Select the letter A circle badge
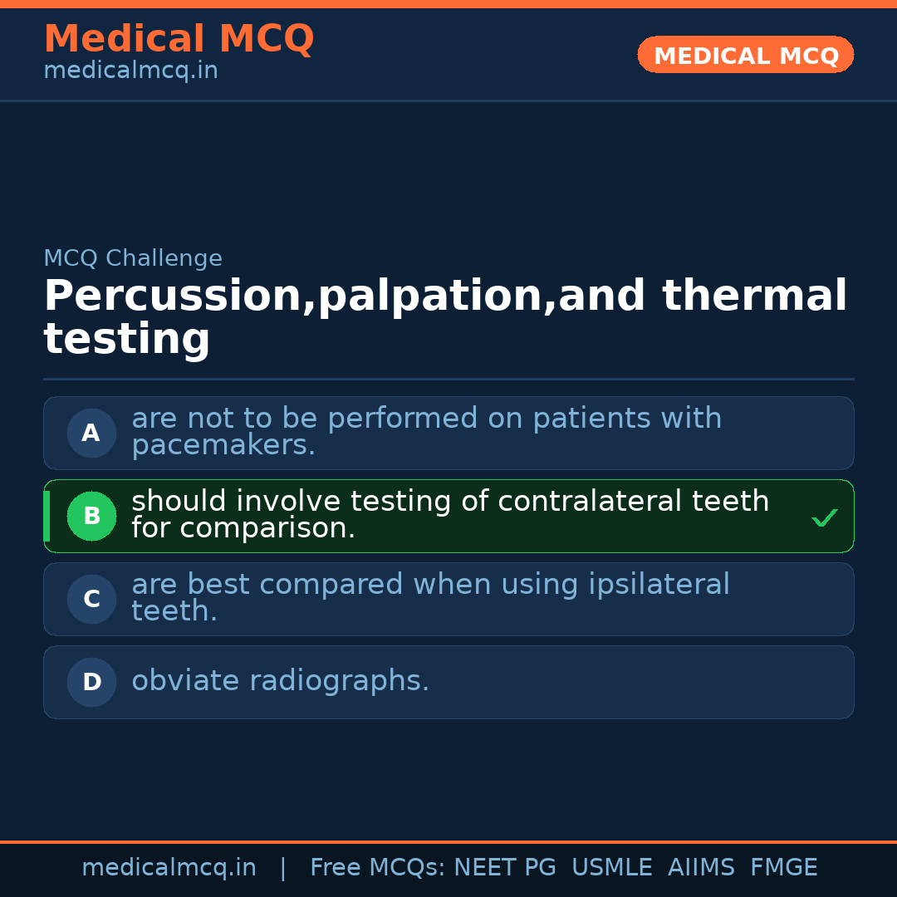 tap(91, 433)
